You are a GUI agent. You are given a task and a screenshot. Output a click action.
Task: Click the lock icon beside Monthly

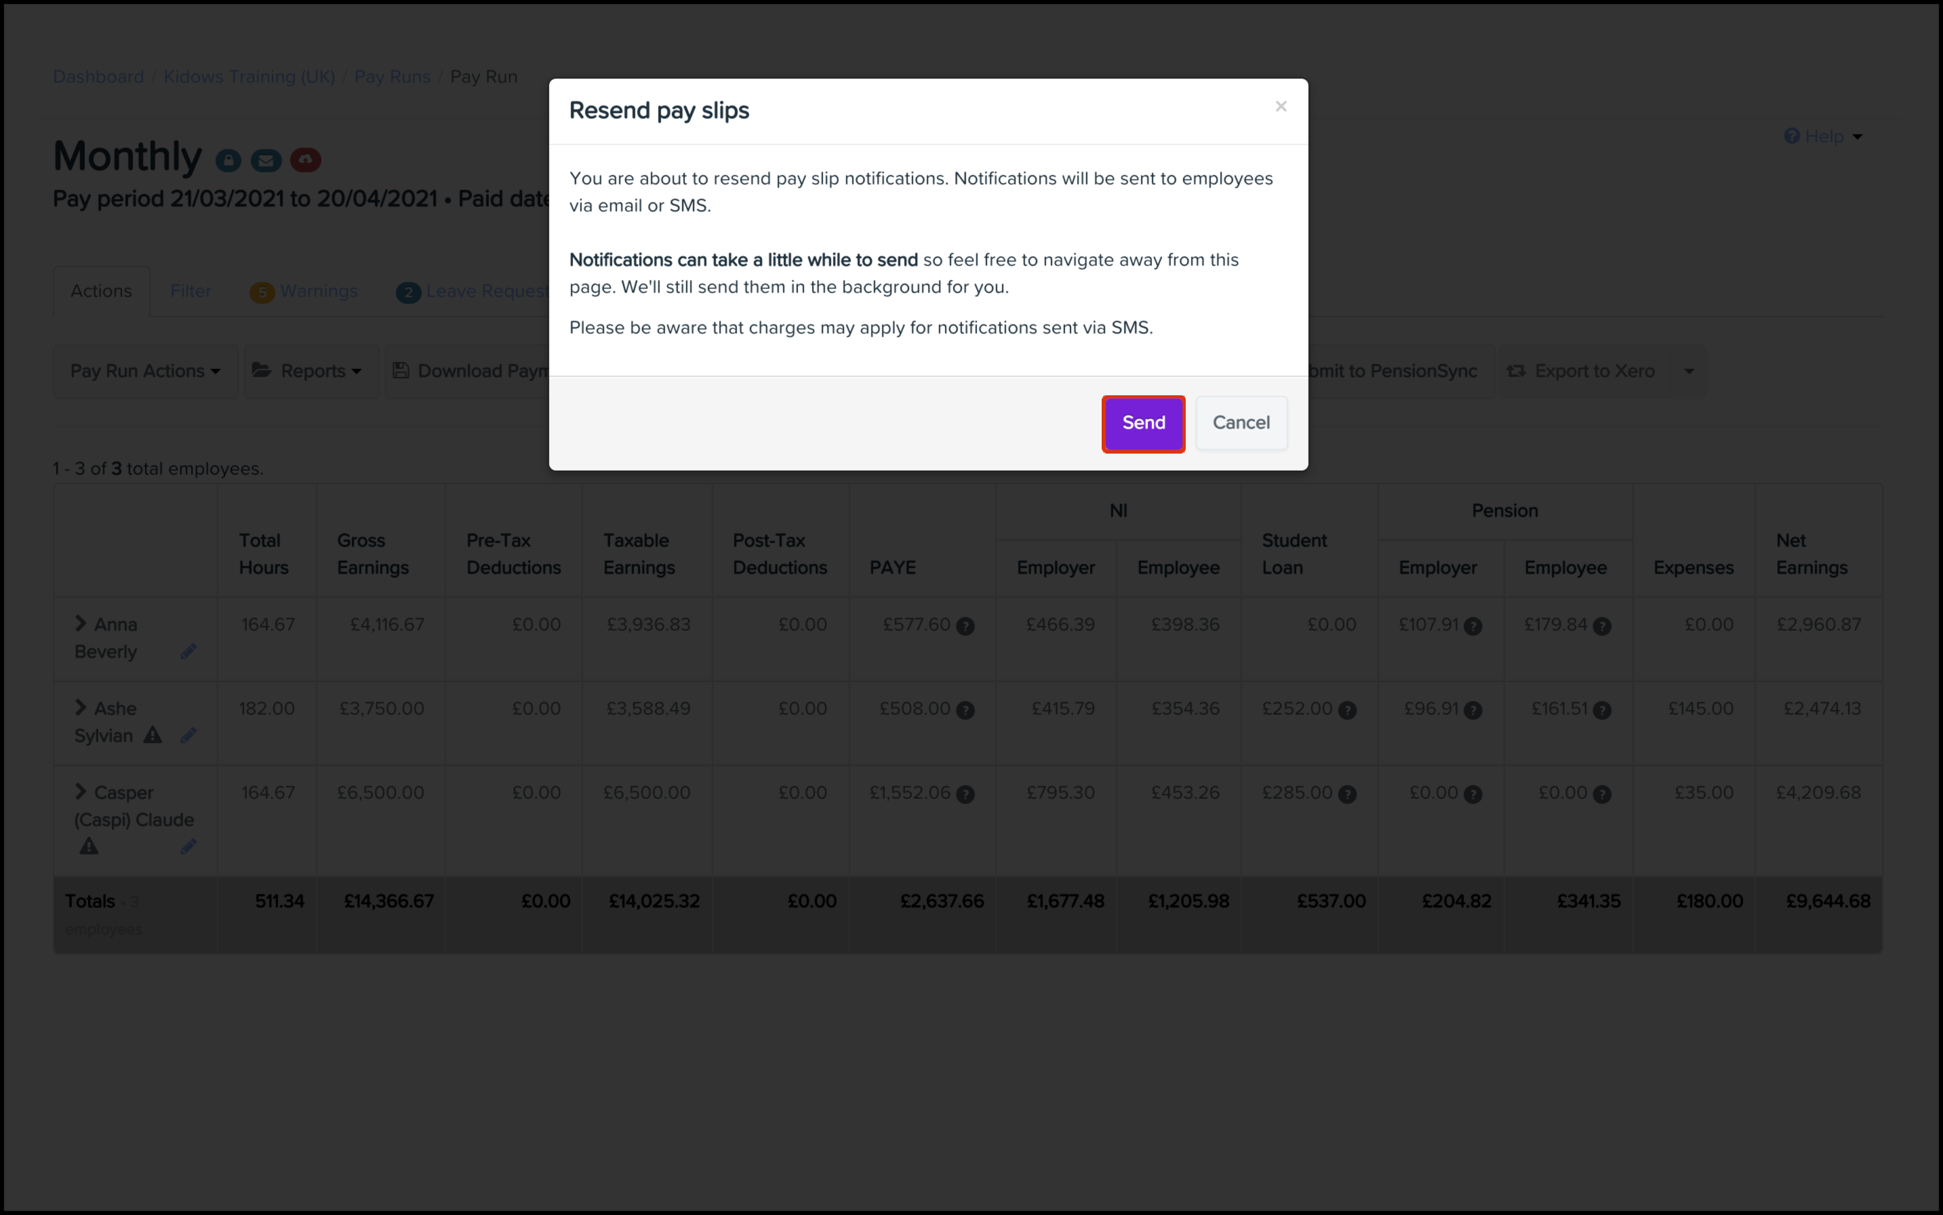pyautogui.click(x=228, y=161)
